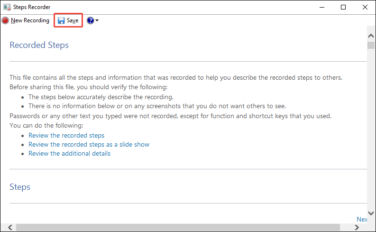The width and height of the screenshot is (376, 232).
Task: Click text starting 'This file contains all the steps'
Action: tap(176, 78)
